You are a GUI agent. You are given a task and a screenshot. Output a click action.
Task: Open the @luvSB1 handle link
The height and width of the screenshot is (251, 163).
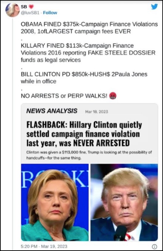pos(30,13)
